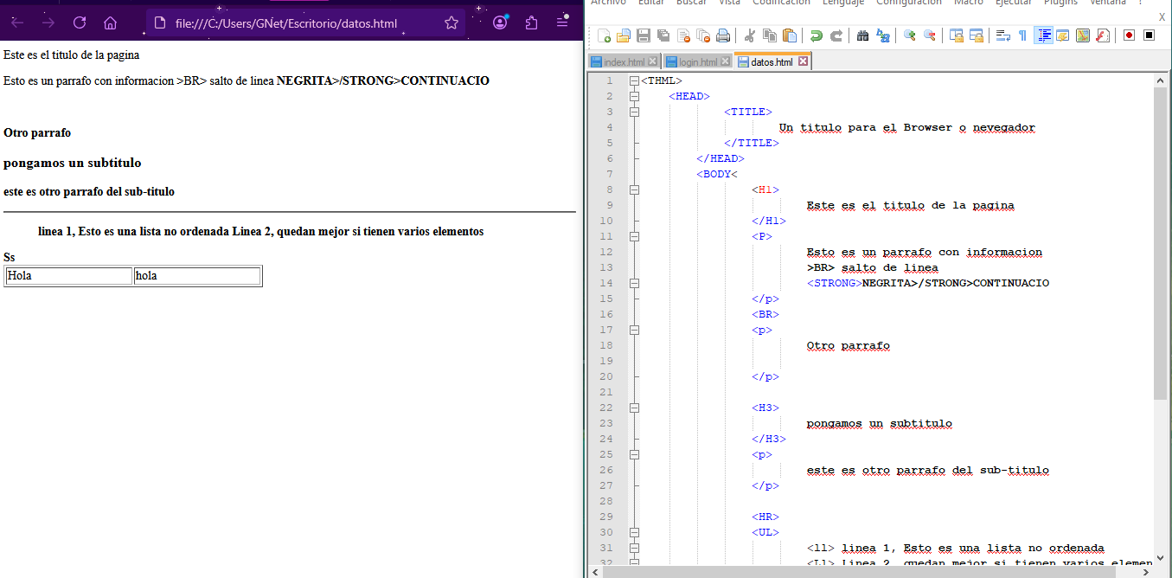The width and height of the screenshot is (1172, 578).
Task: Create a new document in Notepad++
Action: point(604,35)
